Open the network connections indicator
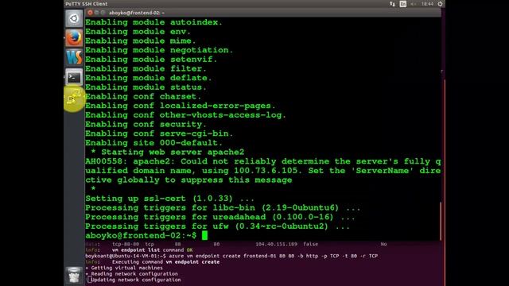The width and height of the screenshot is (509, 286). coord(392,4)
